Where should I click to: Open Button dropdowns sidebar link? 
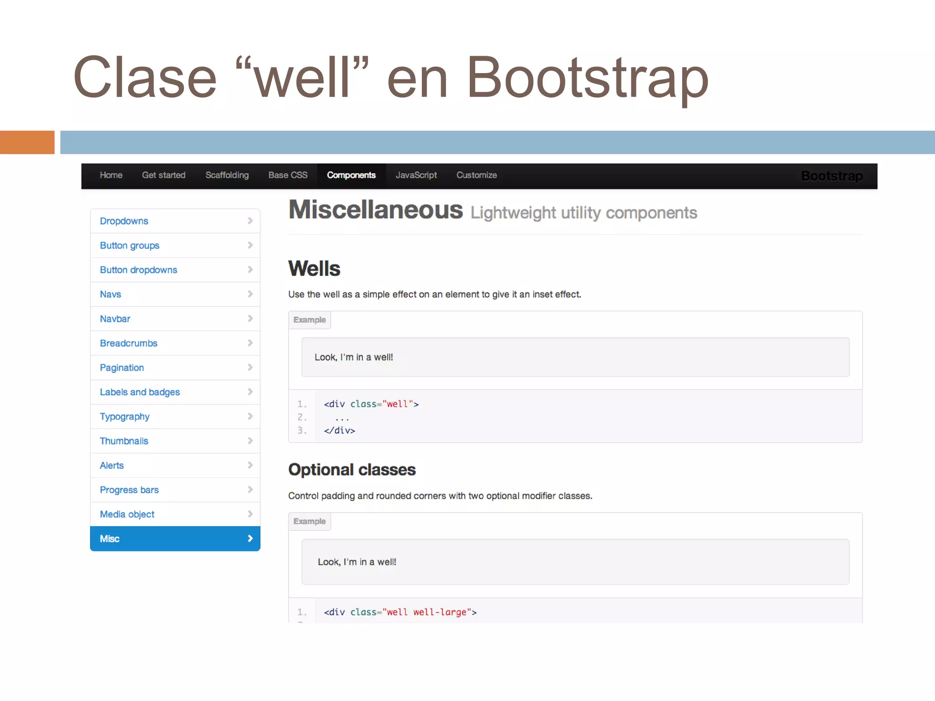(x=175, y=270)
